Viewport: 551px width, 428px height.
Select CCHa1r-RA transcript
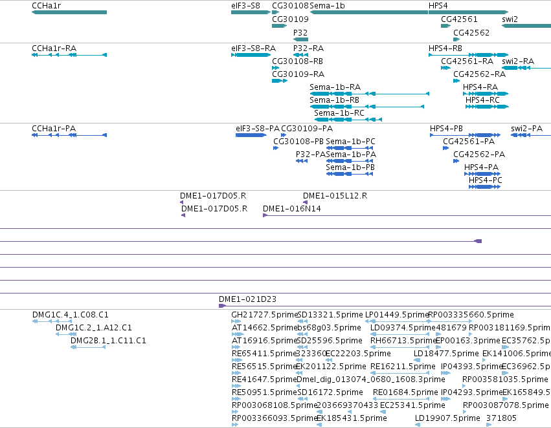[69, 55]
